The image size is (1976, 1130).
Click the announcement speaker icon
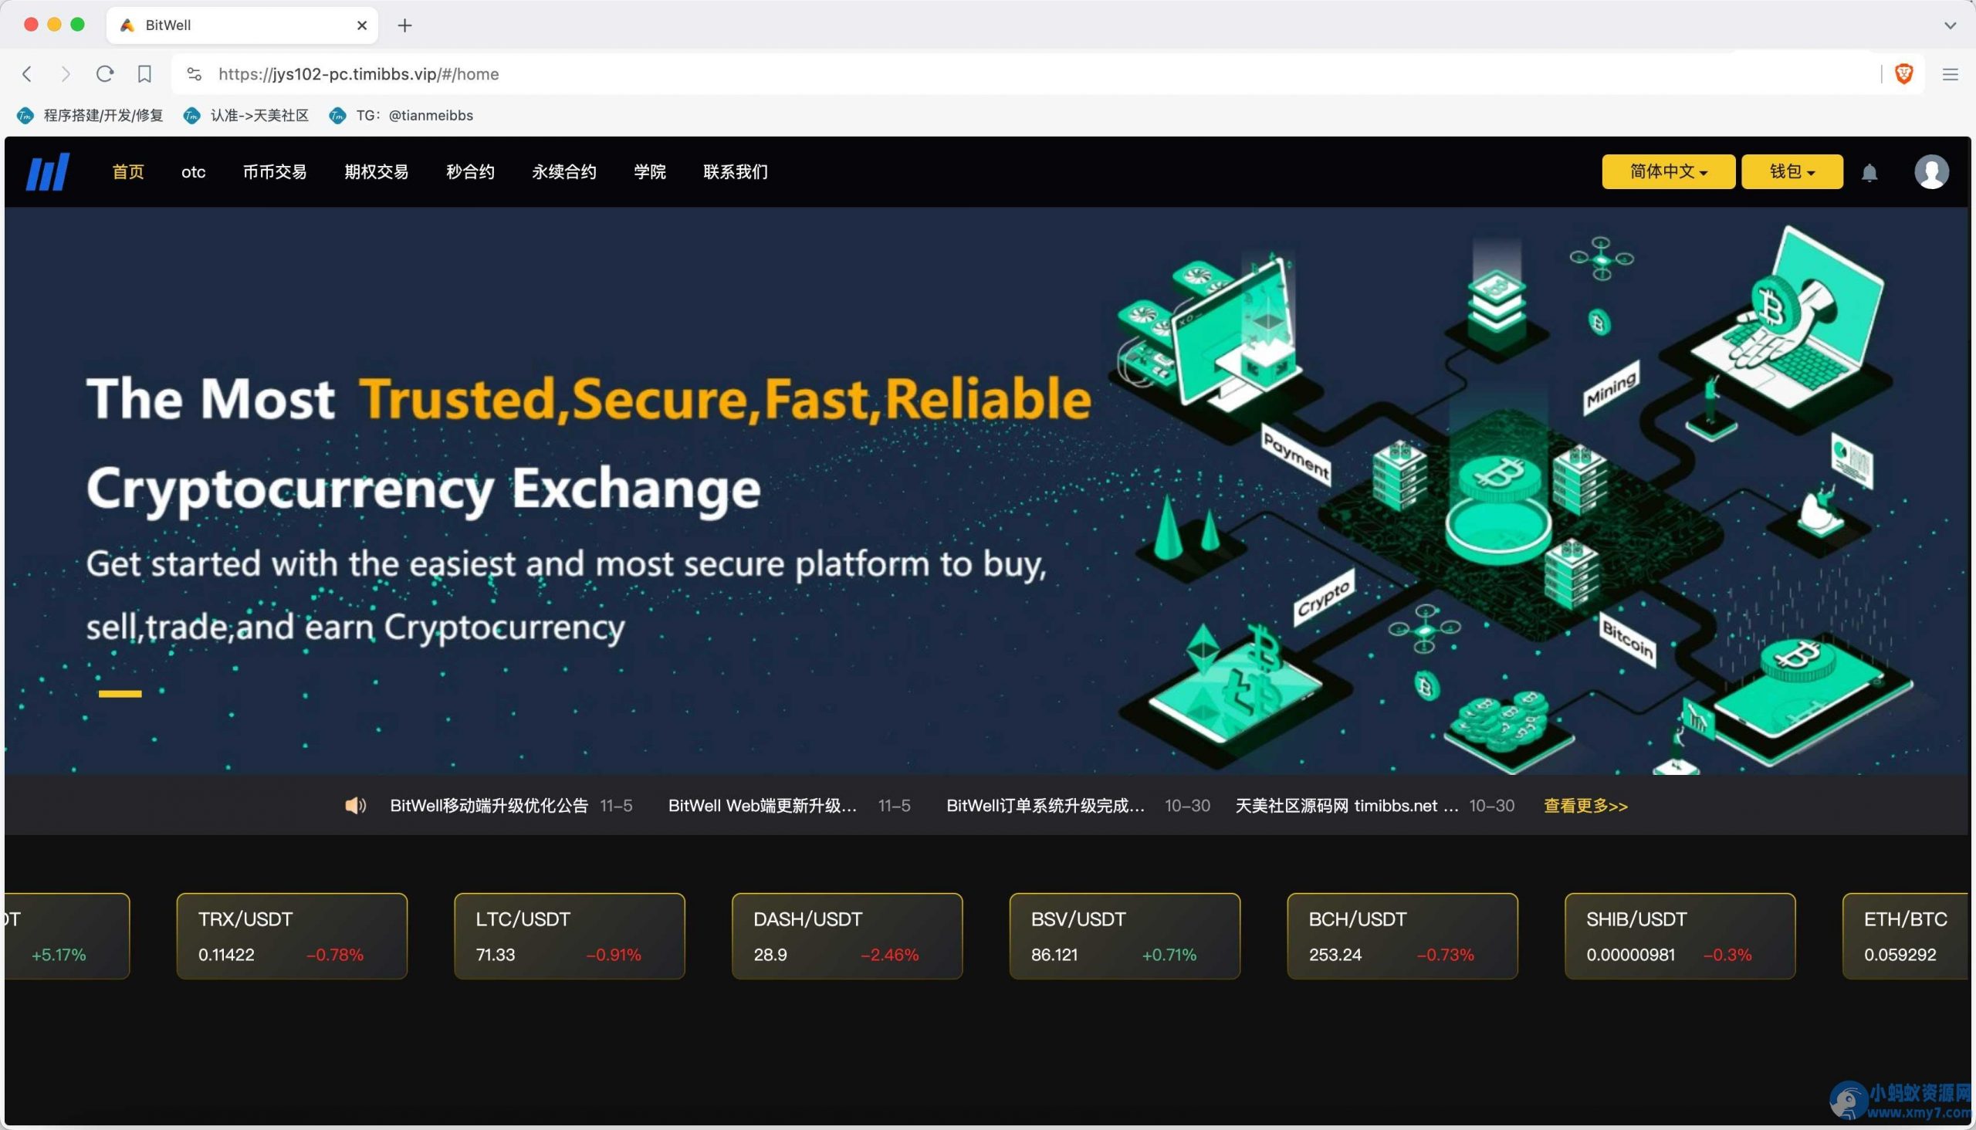click(x=356, y=806)
